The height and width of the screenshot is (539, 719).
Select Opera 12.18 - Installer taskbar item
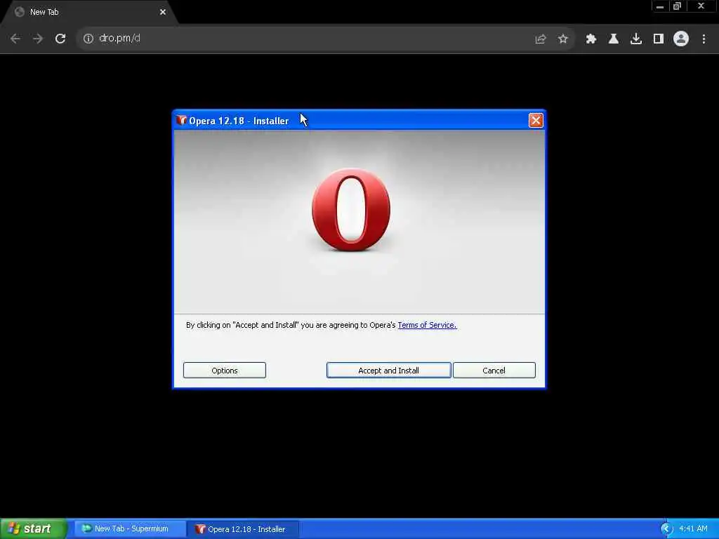[243, 529]
